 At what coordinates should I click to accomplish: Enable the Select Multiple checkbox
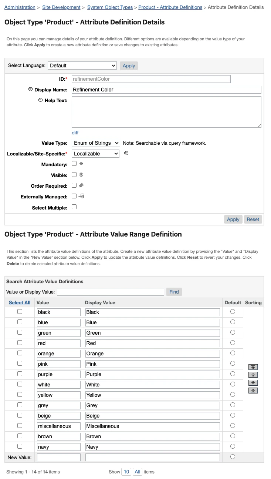click(x=74, y=207)
